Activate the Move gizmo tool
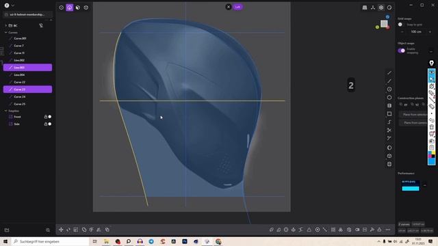This screenshot has height=246, width=438. pyautogui.click(x=61, y=230)
